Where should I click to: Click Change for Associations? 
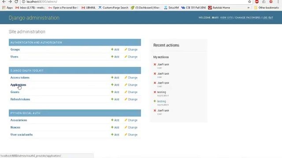click(131, 120)
